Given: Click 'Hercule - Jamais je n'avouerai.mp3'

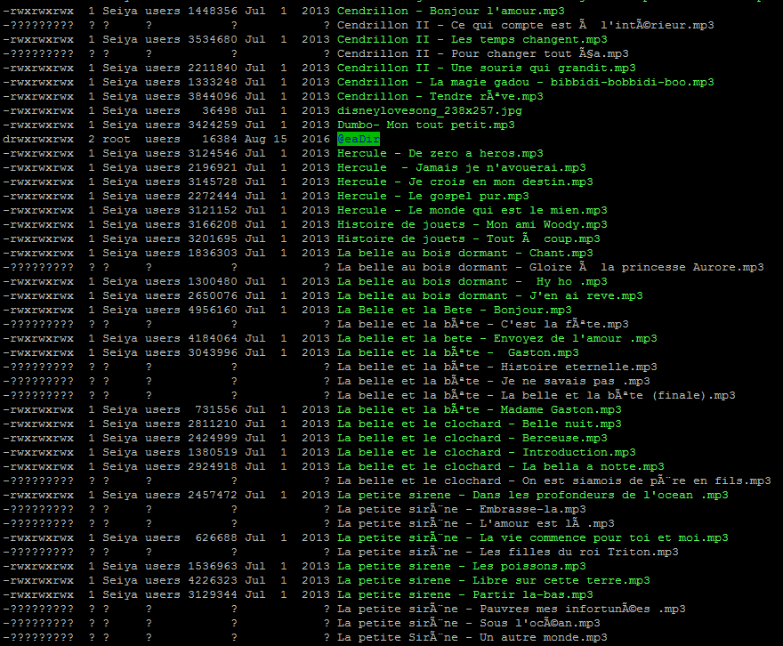Looking at the screenshot, I should pos(462,168).
